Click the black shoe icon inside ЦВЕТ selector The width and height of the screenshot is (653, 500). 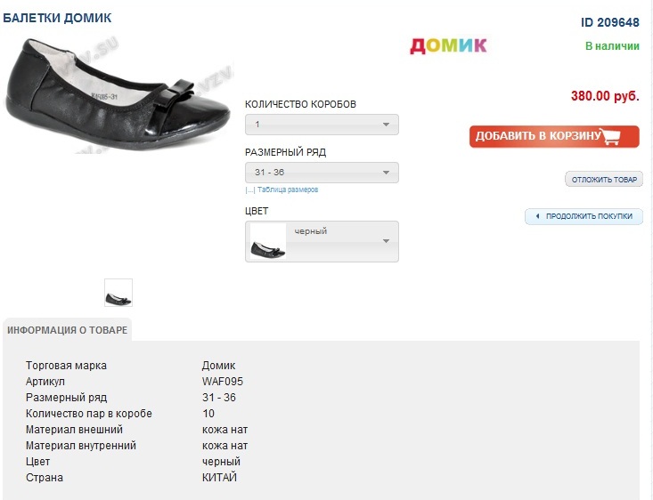pyautogui.click(x=268, y=242)
